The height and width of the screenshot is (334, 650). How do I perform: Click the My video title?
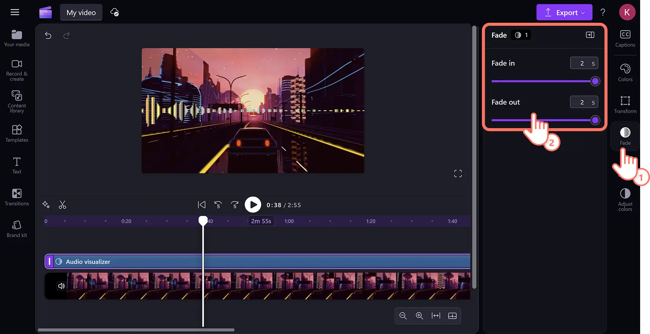point(81,13)
